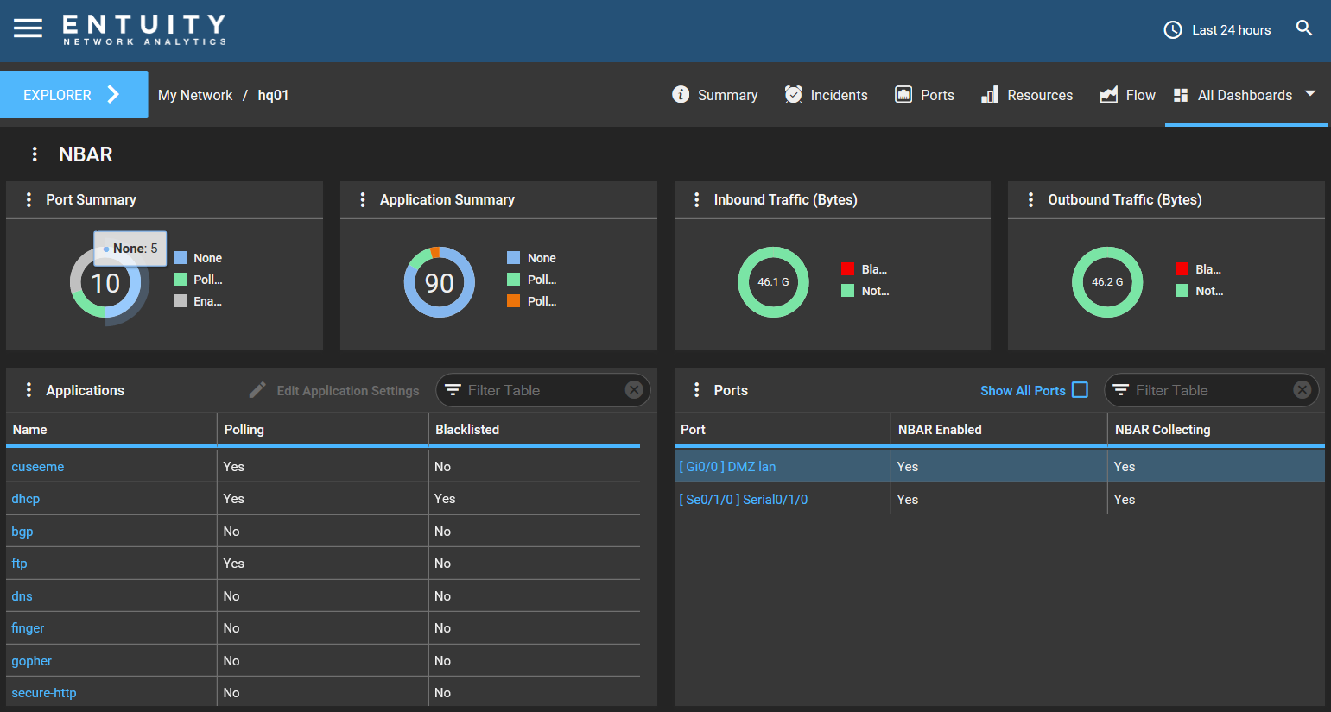Open Application Summary panel options menu
The height and width of the screenshot is (712, 1331).
coord(363,199)
